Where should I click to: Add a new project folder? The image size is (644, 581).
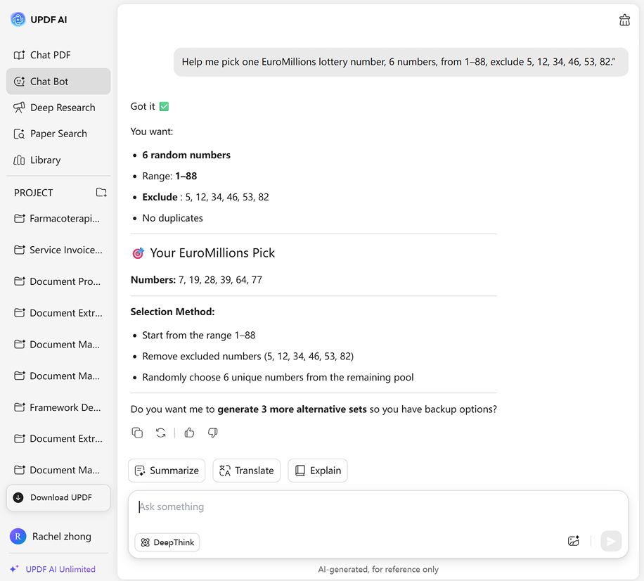(x=101, y=193)
